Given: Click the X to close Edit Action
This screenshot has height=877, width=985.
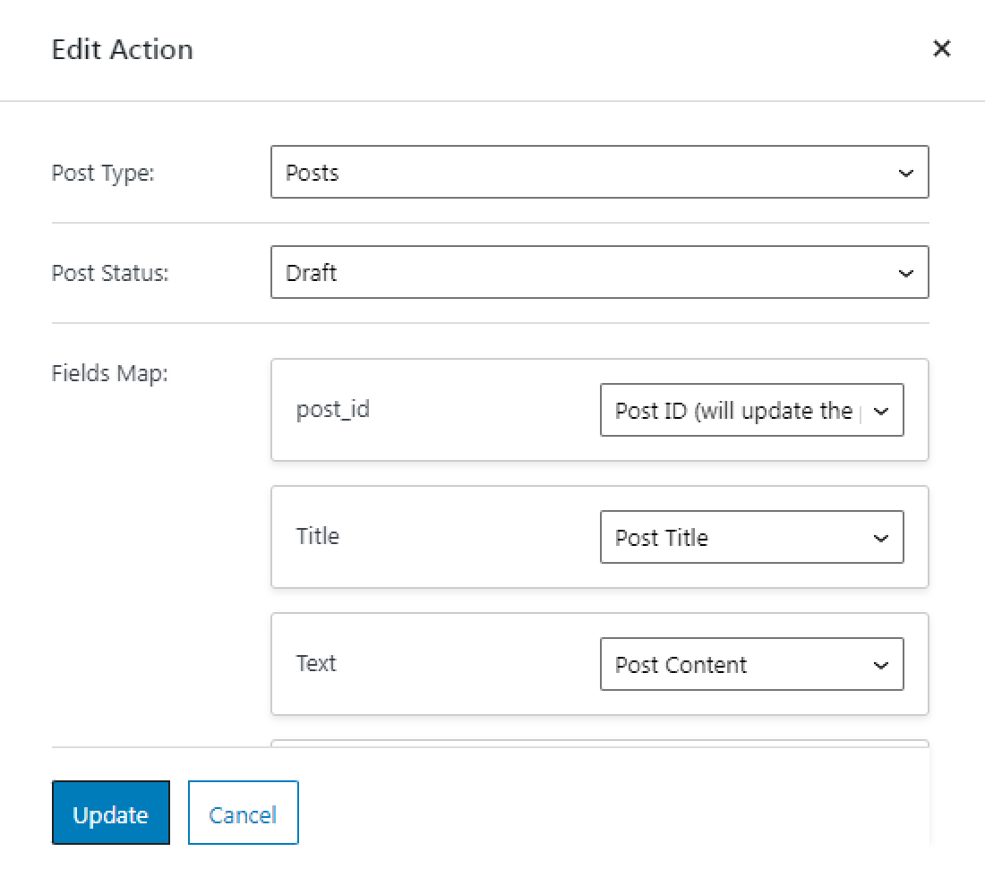Looking at the screenshot, I should (x=941, y=49).
